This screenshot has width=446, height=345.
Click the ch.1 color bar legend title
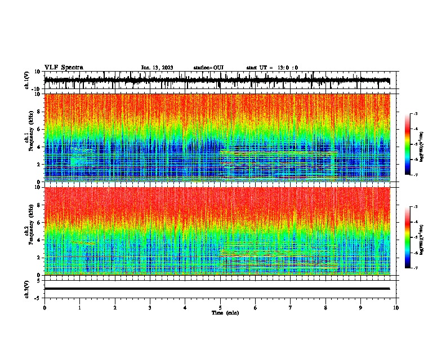point(422,147)
